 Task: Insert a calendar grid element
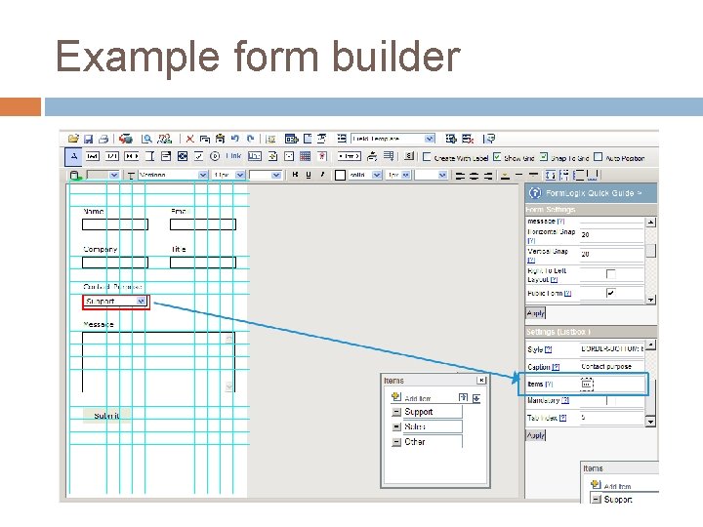305,156
